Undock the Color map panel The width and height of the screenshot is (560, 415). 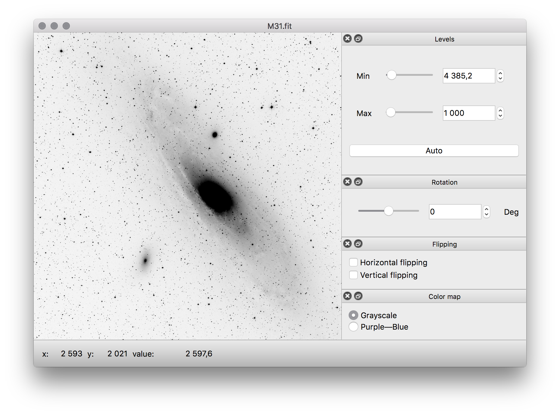tap(358, 296)
